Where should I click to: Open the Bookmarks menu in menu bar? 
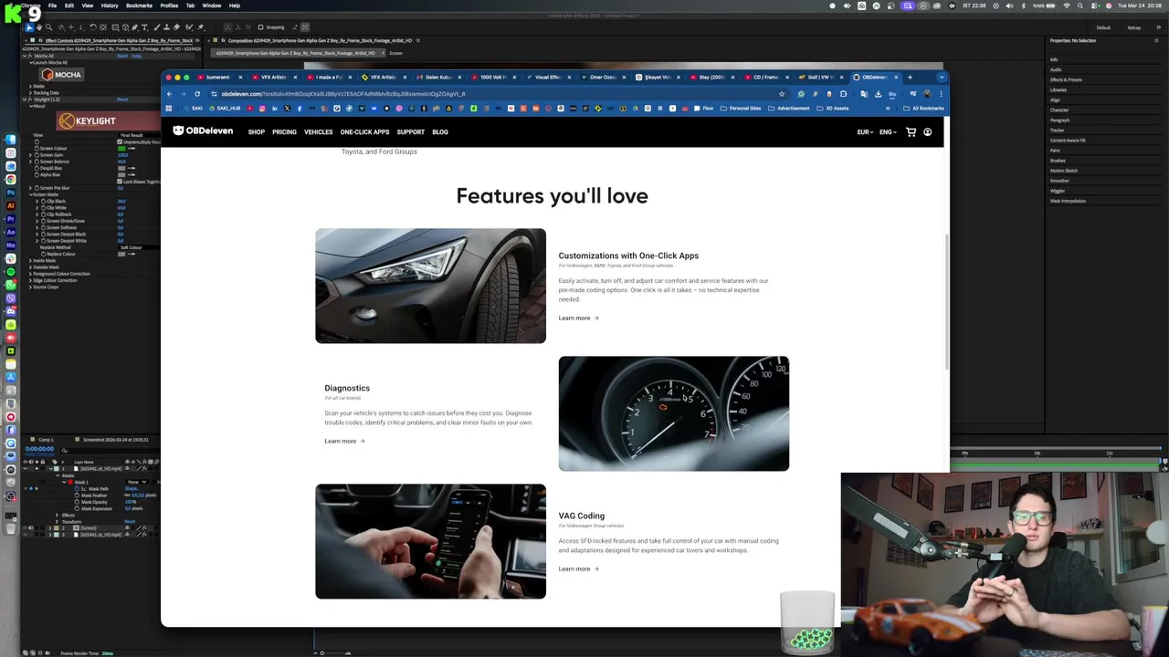pyautogui.click(x=140, y=5)
